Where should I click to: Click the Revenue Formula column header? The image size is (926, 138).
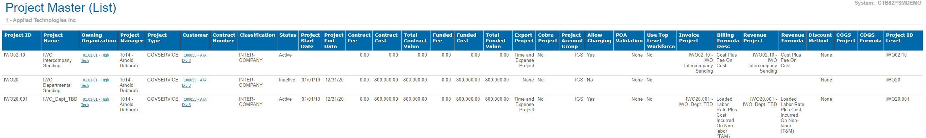tap(792, 38)
